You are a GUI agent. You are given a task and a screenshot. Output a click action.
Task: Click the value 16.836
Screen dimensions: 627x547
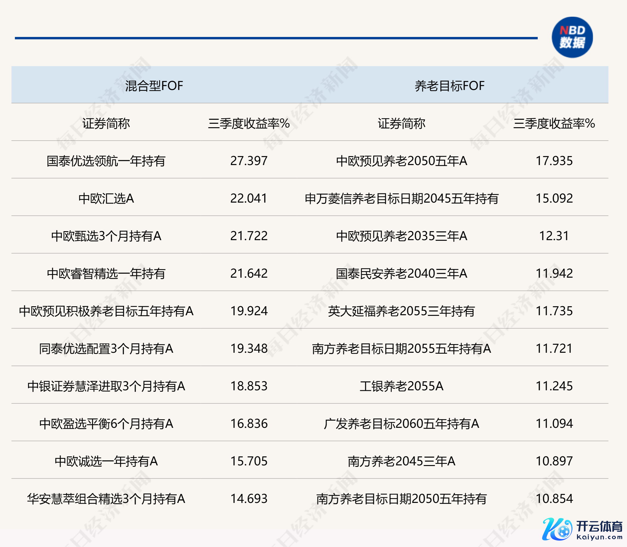tap(249, 424)
